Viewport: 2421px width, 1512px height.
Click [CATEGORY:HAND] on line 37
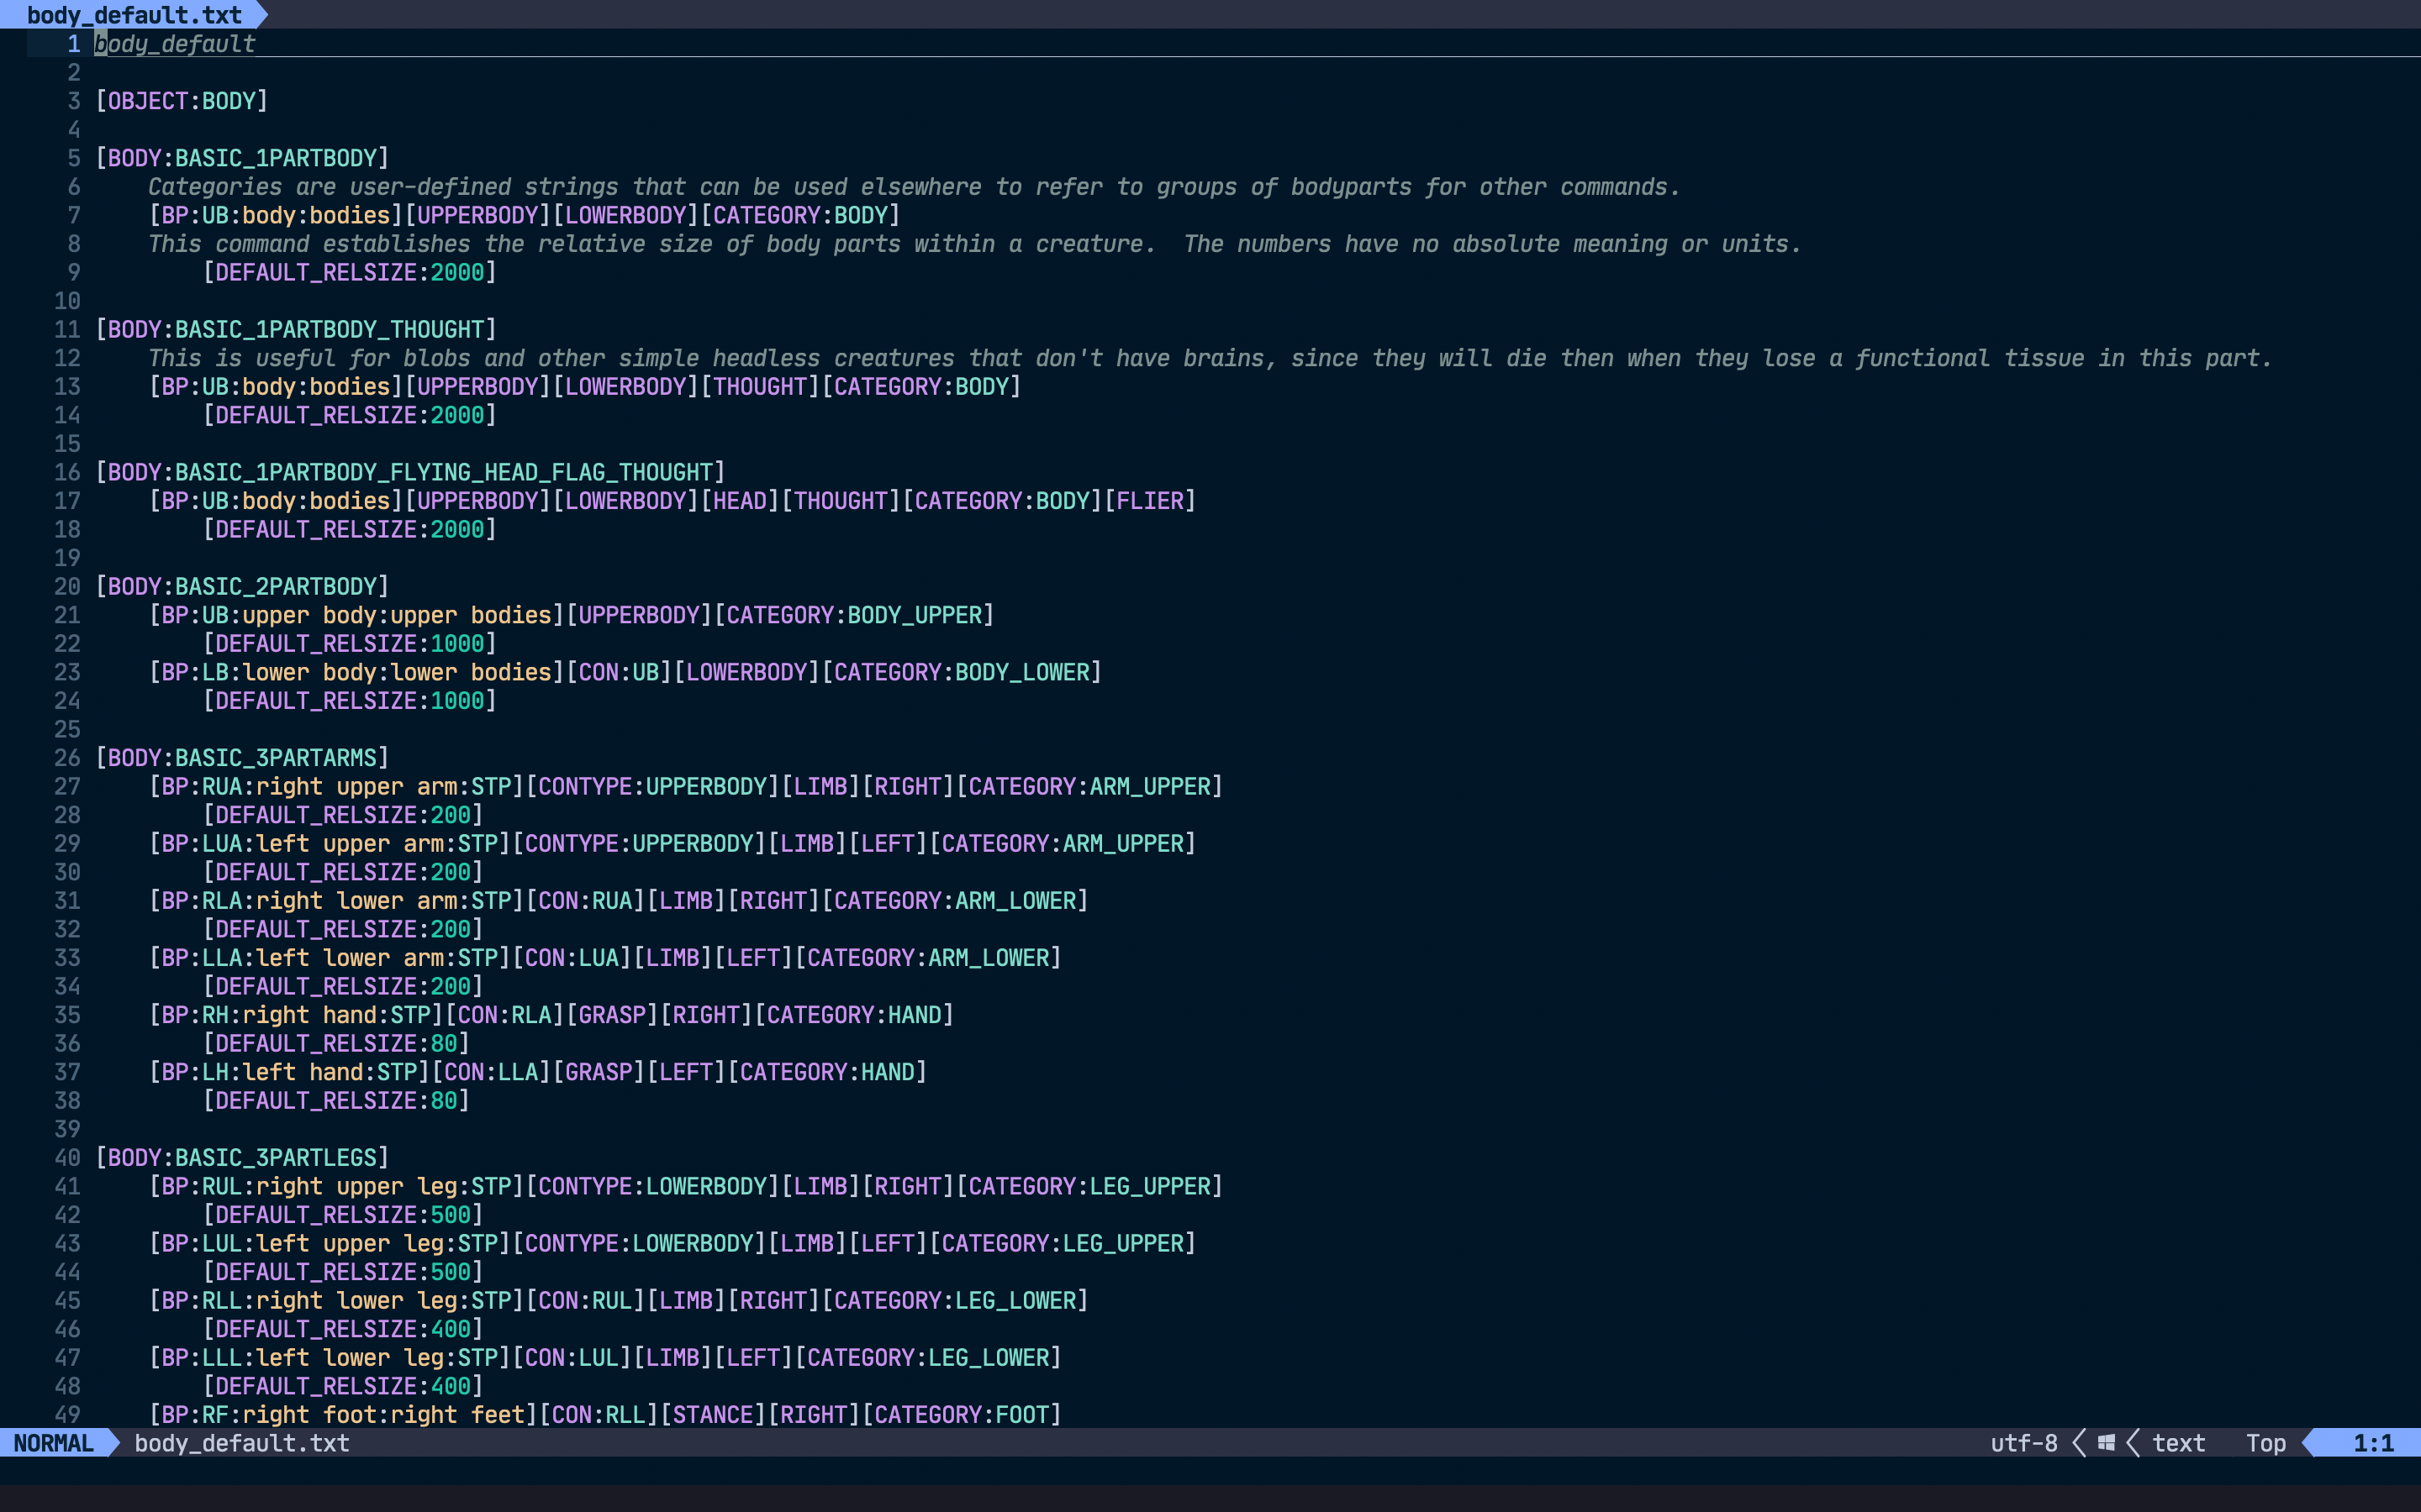[827, 1072]
